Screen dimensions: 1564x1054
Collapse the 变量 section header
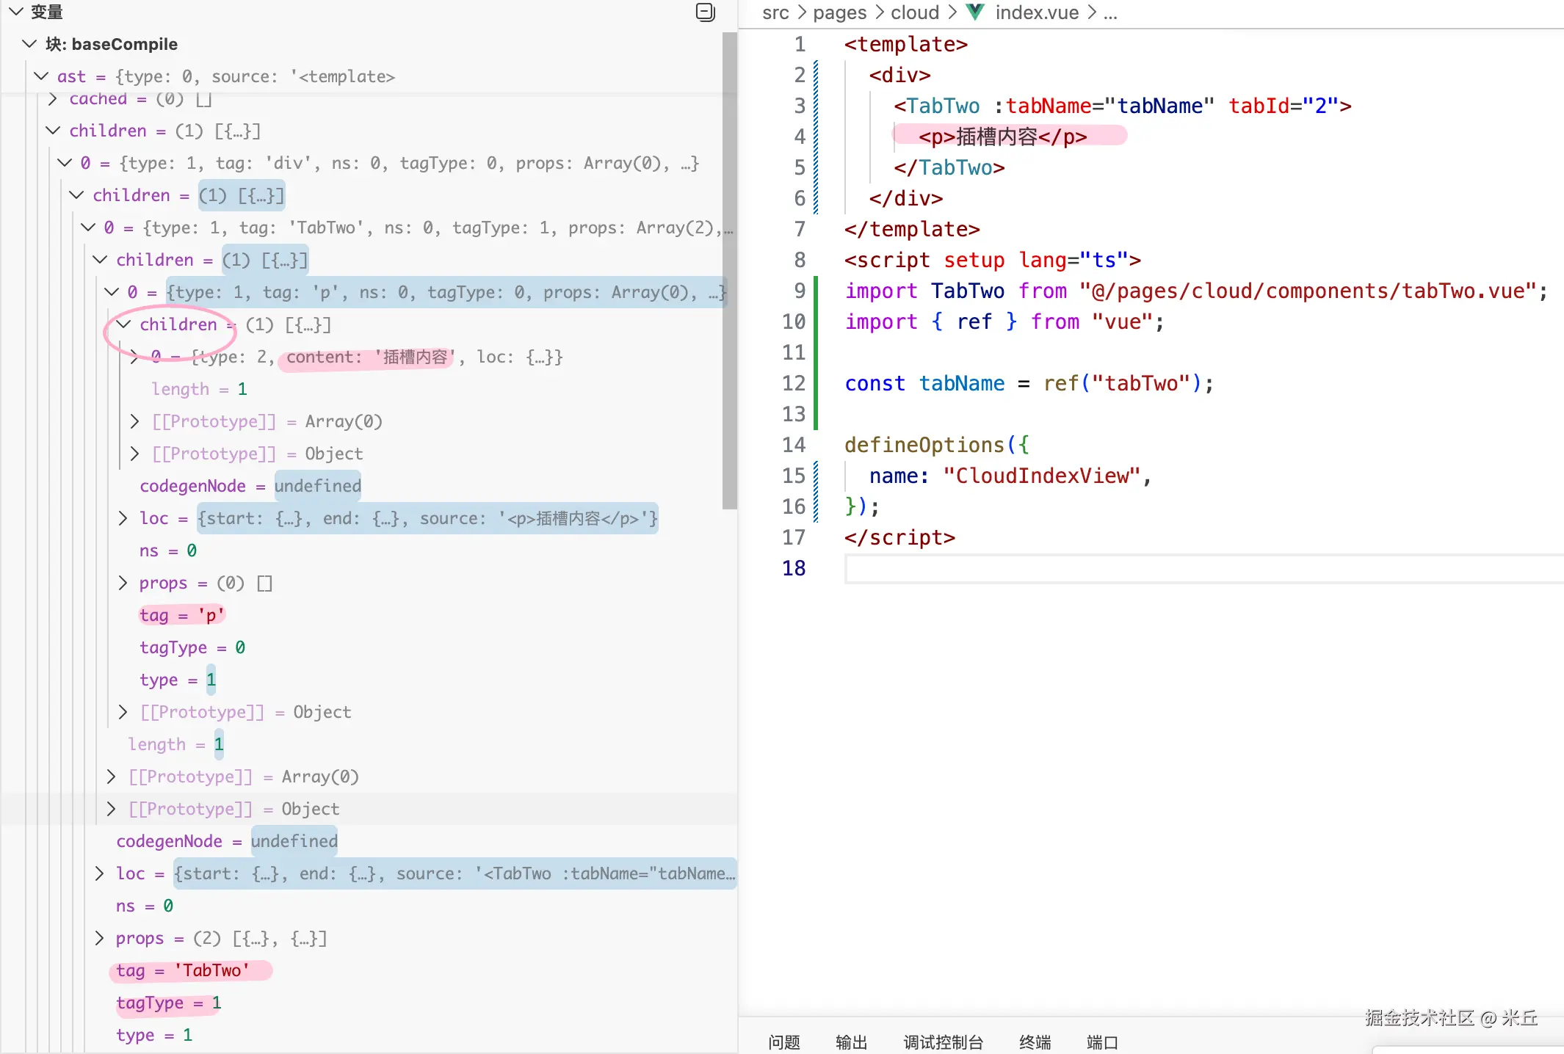[16, 12]
